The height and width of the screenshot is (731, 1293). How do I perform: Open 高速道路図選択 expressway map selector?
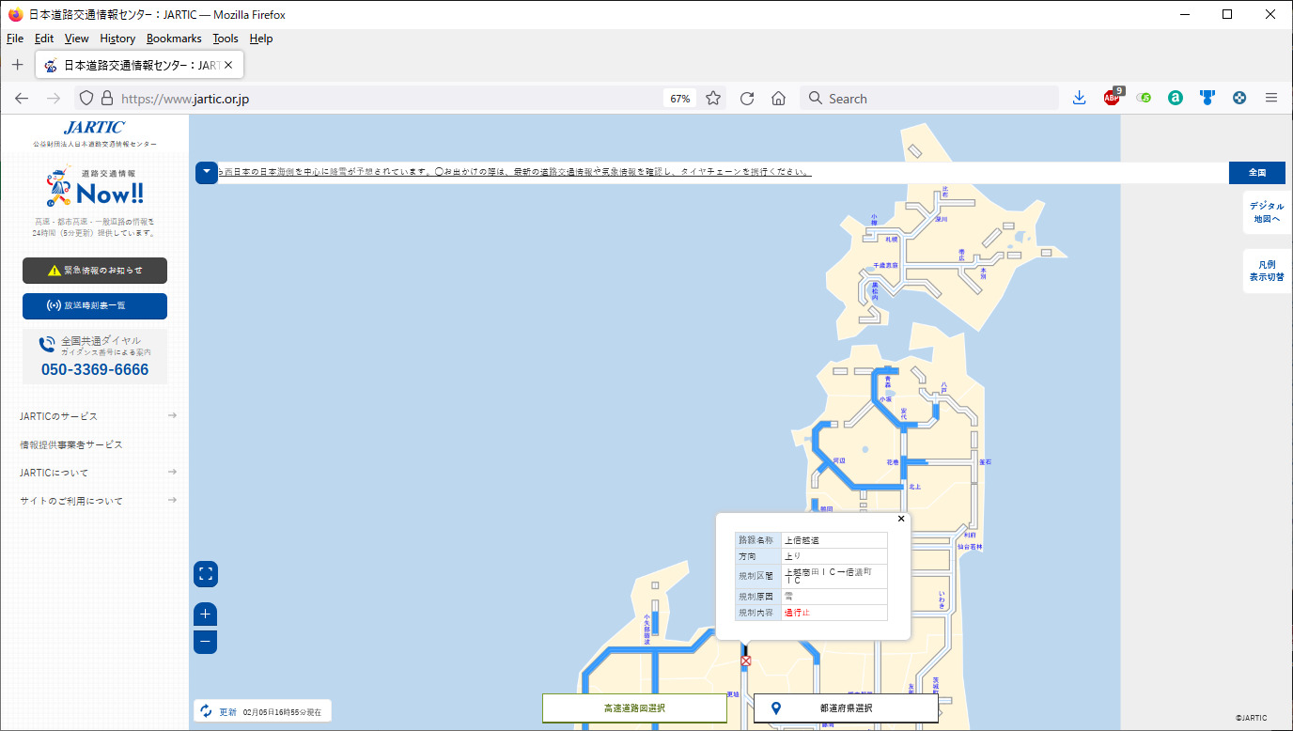click(634, 708)
